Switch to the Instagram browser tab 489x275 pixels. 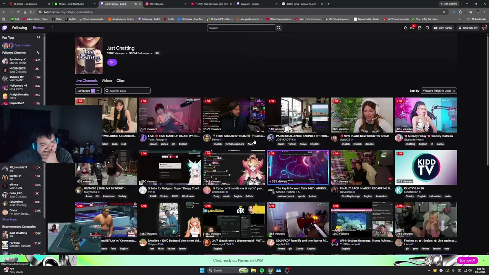[165, 4]
